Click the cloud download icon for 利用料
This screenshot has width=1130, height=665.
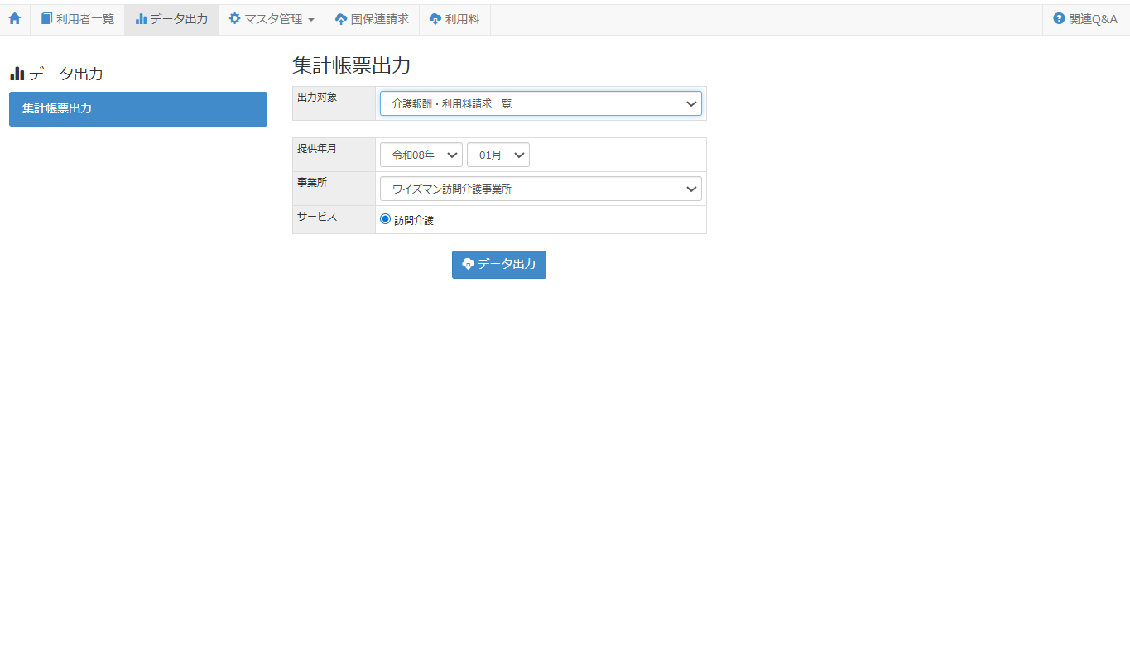(x=435, y=19)
